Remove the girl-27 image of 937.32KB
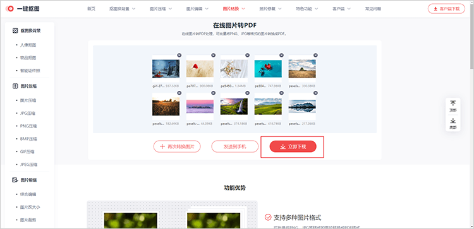The image size is (474, 229). pos(179,56)
